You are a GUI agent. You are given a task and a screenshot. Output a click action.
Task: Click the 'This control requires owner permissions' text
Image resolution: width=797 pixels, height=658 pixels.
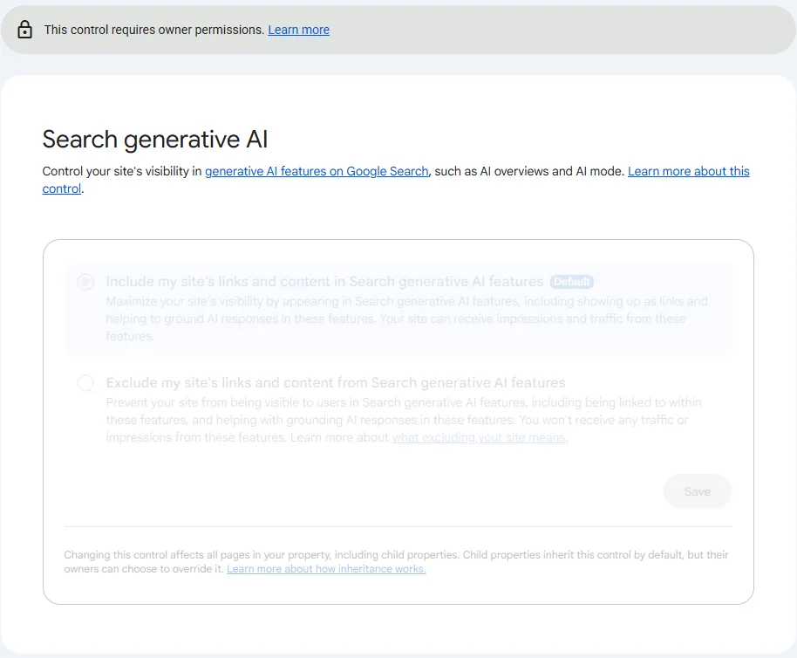click(x=154, y=30)
